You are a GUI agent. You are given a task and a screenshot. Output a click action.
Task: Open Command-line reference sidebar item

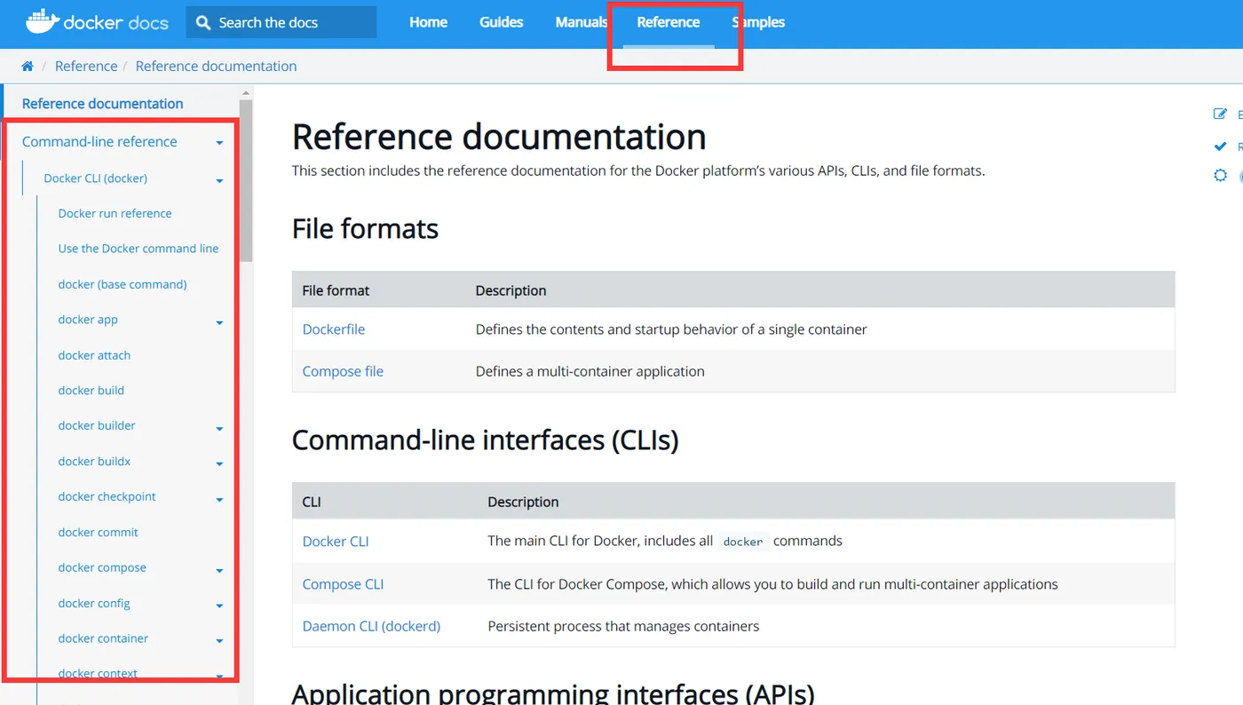[x=99, y=142]
